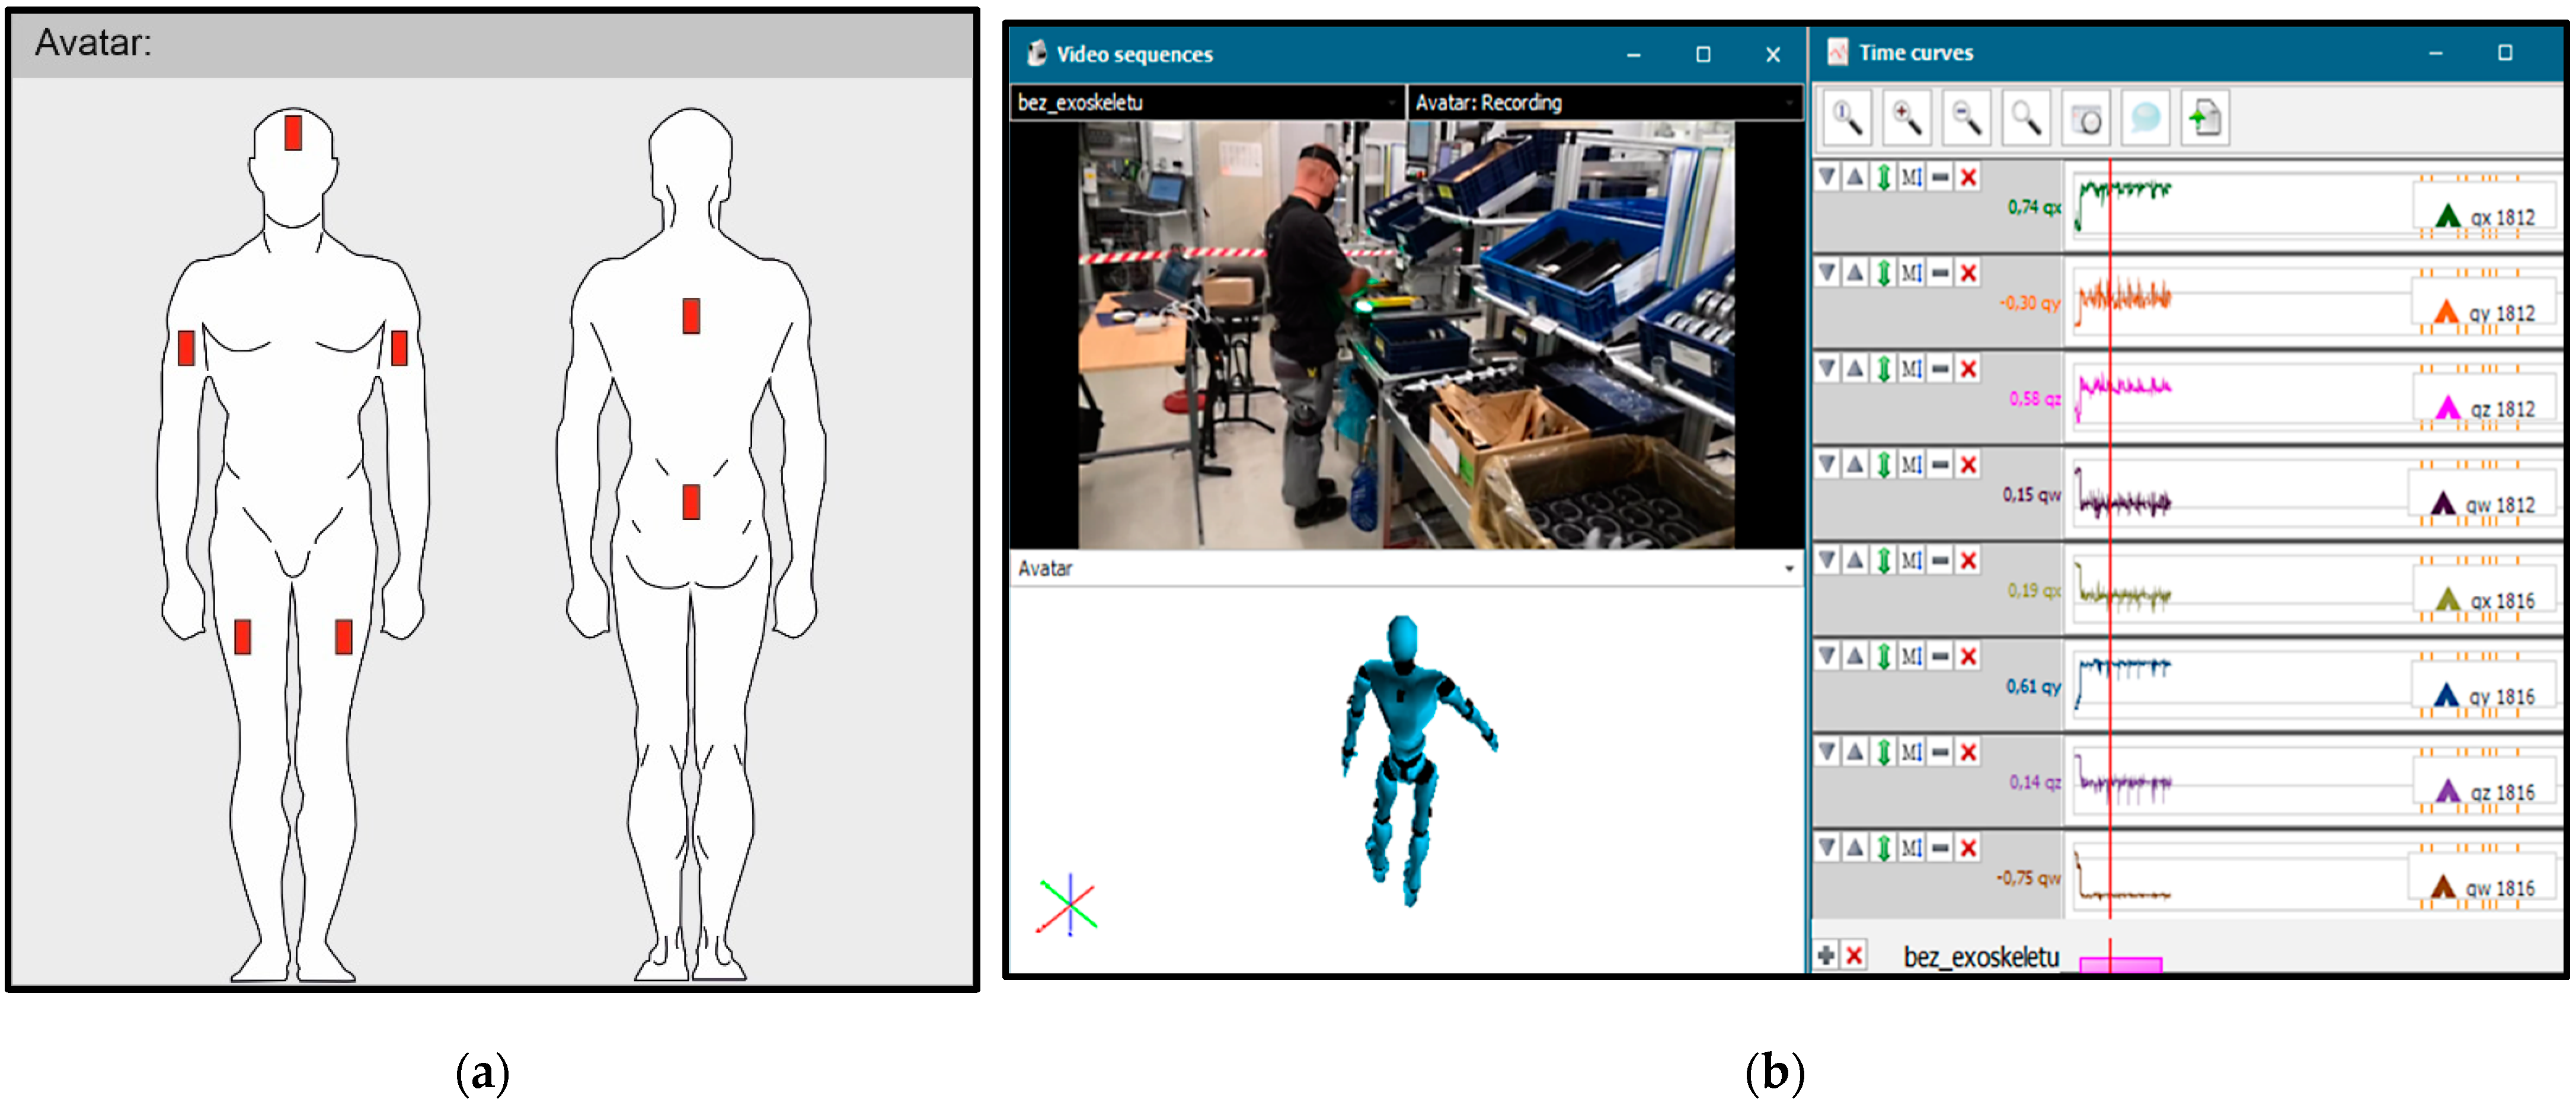Click the add-document export icon with green arrow

tap(2205, 119)
